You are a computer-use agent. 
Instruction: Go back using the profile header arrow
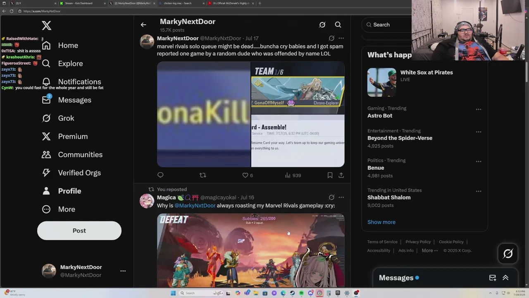pyautogui.click(x=143, y=25)
